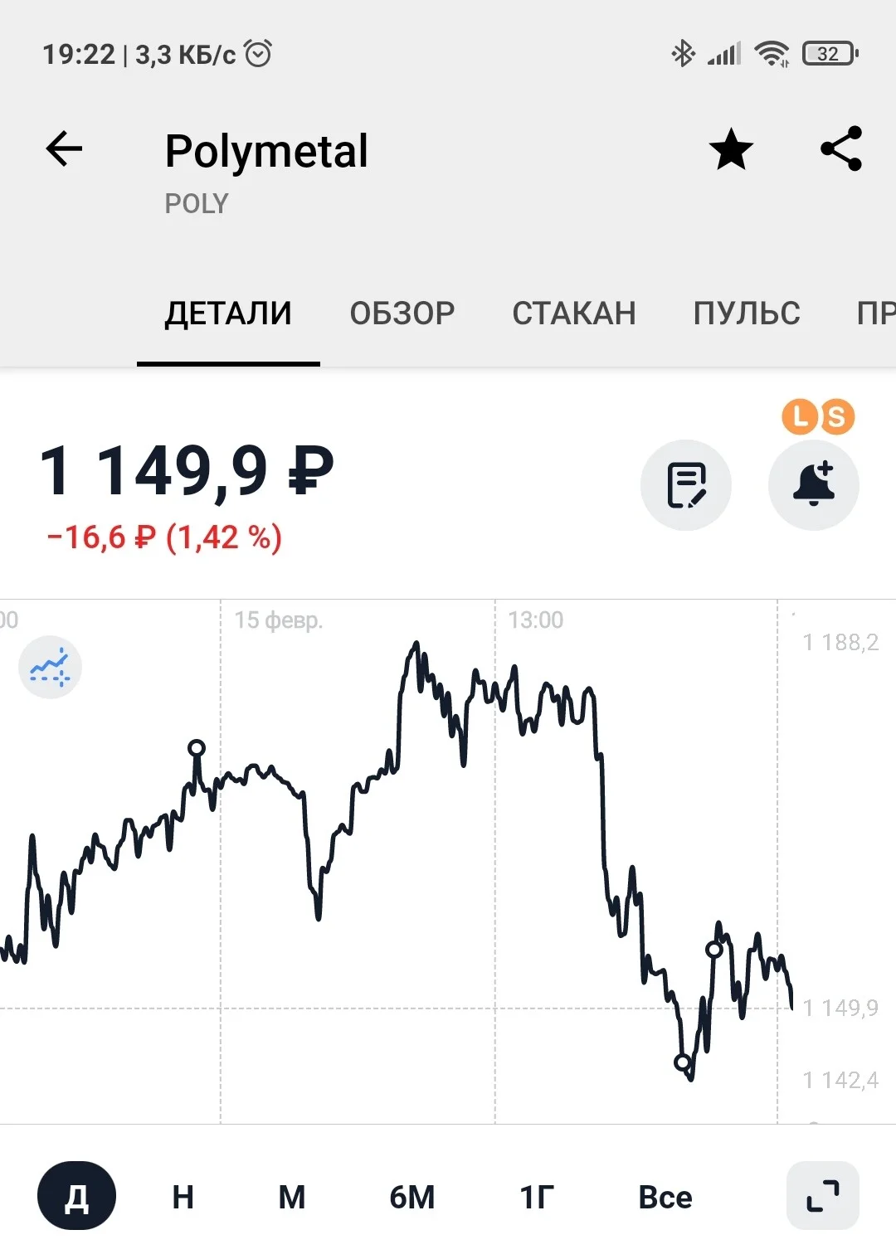
Task: Open the chart indicators icon
Action: 50,667
